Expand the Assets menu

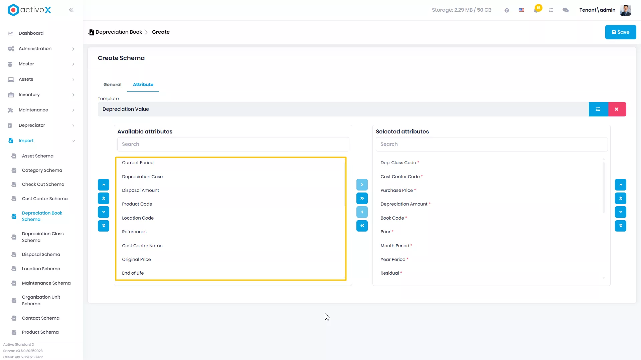pos(41,79)
